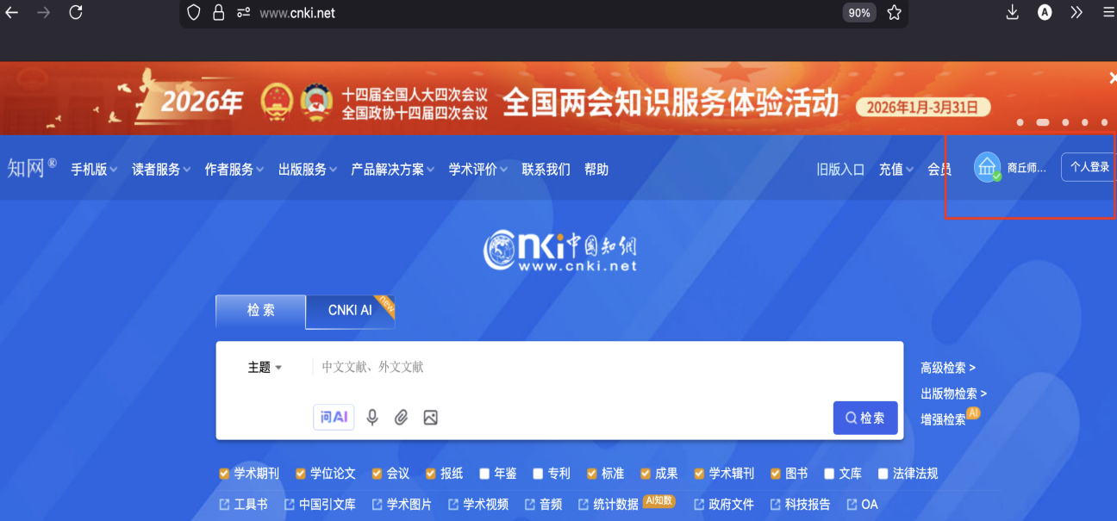Reload the page with the refresh icon
Viewport: 1117px width, 521px height.
(76, 12)
